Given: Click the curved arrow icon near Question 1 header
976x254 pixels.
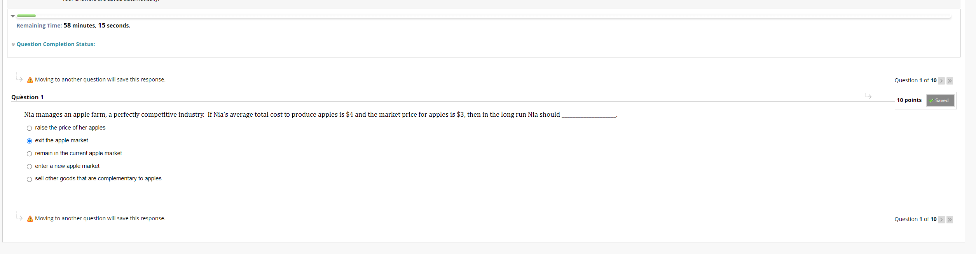Looking at the screenshot, I should 868,97.
